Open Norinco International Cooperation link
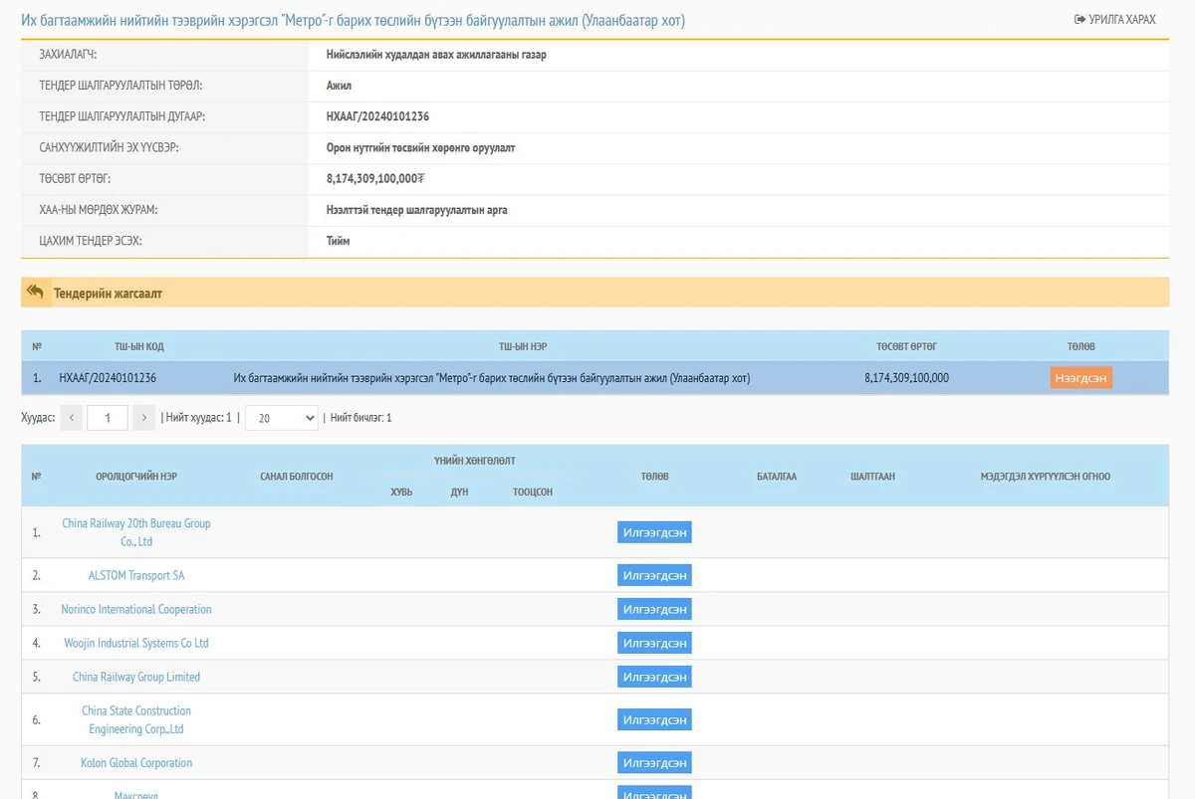1195x799 pixels. click(x=136, y=609)
